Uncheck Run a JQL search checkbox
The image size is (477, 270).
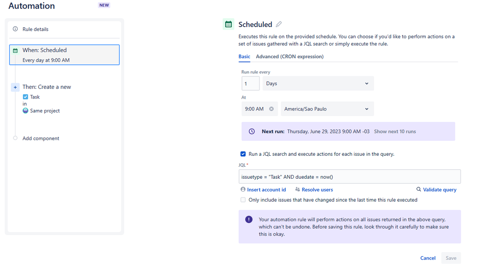243,154
